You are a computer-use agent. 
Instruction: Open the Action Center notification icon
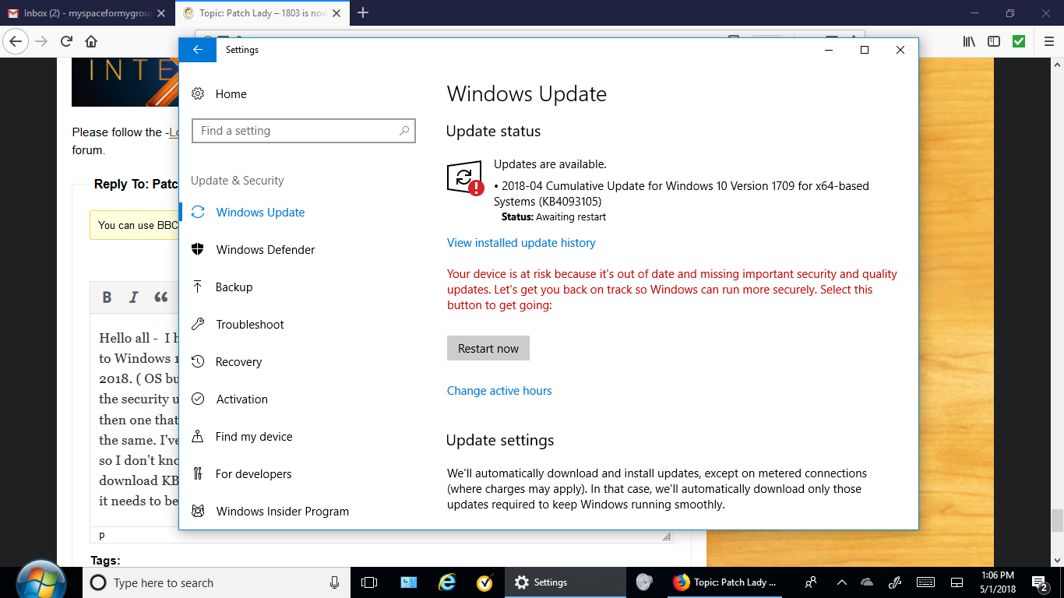tap(1040, 582)
